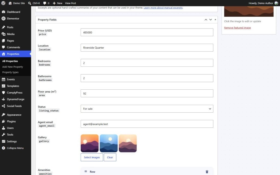Click the Plugins plug icon
The width and height of the screenshot is (280, 175).
tap(3, 121)
